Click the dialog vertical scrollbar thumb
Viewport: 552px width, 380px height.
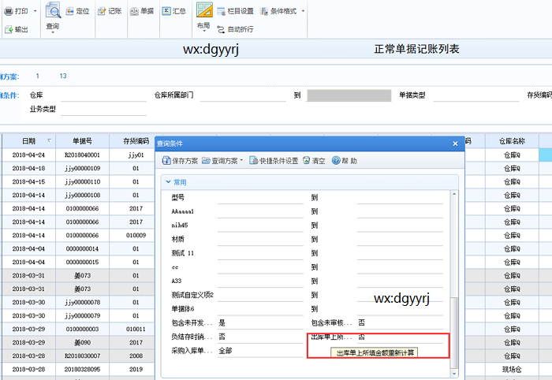coord(454,333)
